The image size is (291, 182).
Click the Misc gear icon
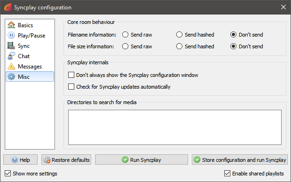click(x=11, y=76)
